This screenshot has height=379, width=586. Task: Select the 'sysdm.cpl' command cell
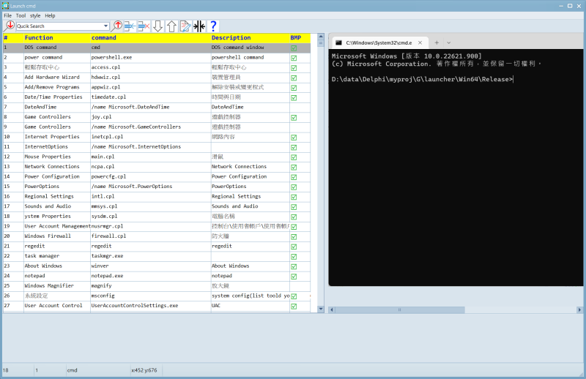tap(150, 216)
